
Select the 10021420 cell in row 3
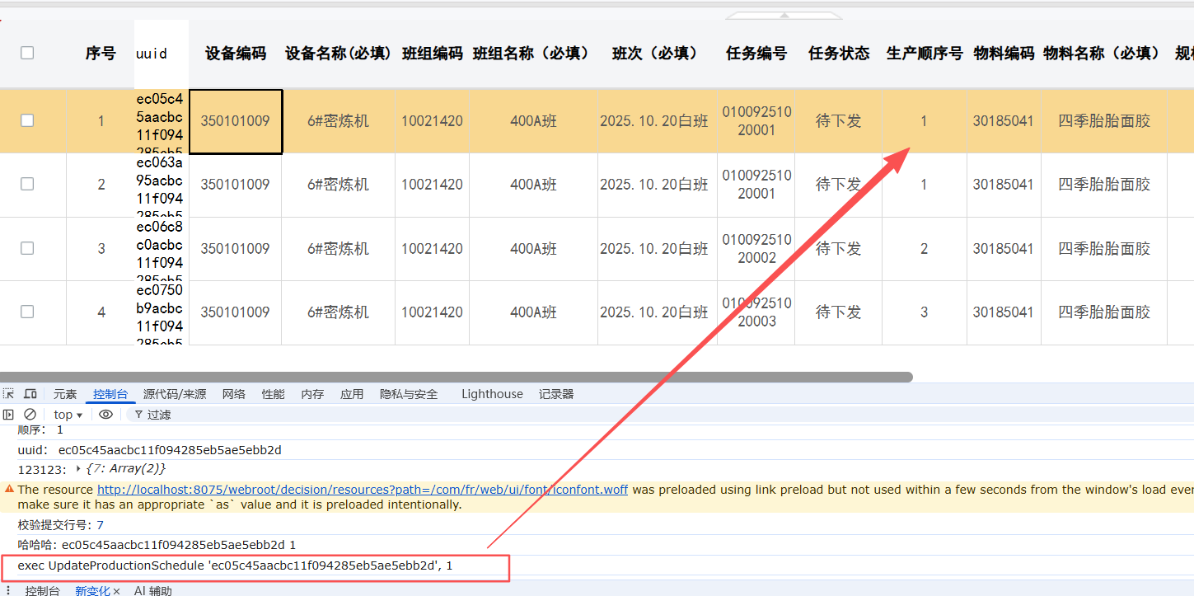click(433, 248)
